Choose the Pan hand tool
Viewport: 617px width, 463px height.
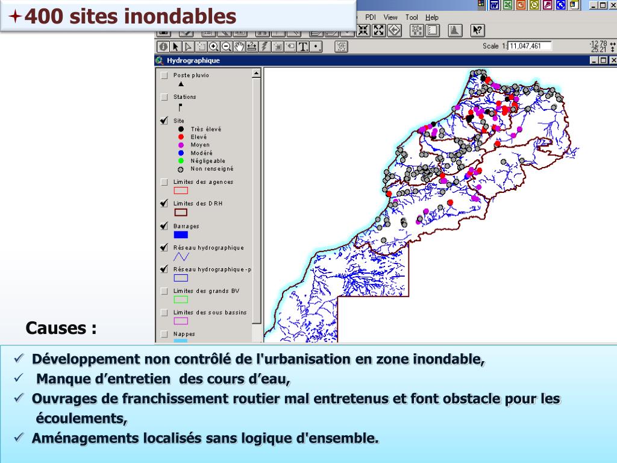[239, 46]
